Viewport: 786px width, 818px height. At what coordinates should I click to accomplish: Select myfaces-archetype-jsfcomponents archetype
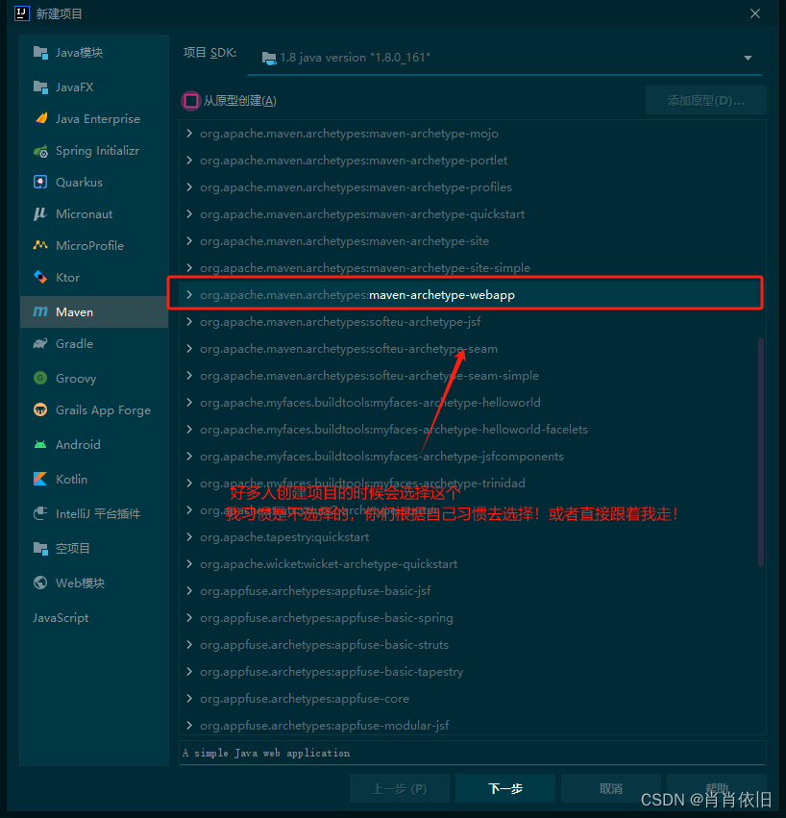point(472,457)
